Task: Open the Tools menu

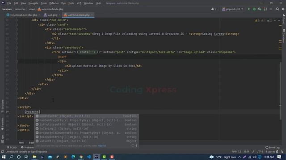Action: click(71, 3)
